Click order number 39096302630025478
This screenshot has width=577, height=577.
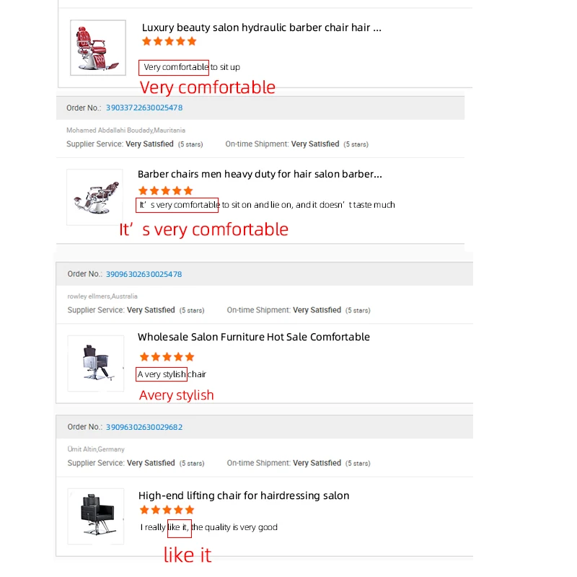(144, 274)
